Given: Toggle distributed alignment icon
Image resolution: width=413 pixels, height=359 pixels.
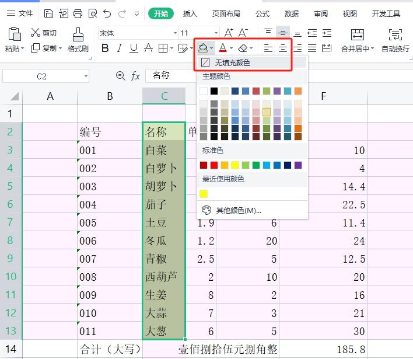Looking at the screenshot, I should pyautogui.click(x=327, y=48).
